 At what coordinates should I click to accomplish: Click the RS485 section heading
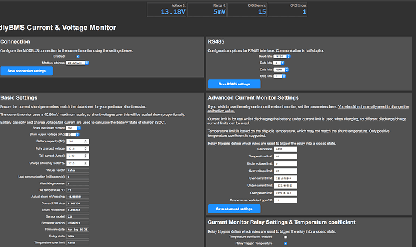coord(216,42)
